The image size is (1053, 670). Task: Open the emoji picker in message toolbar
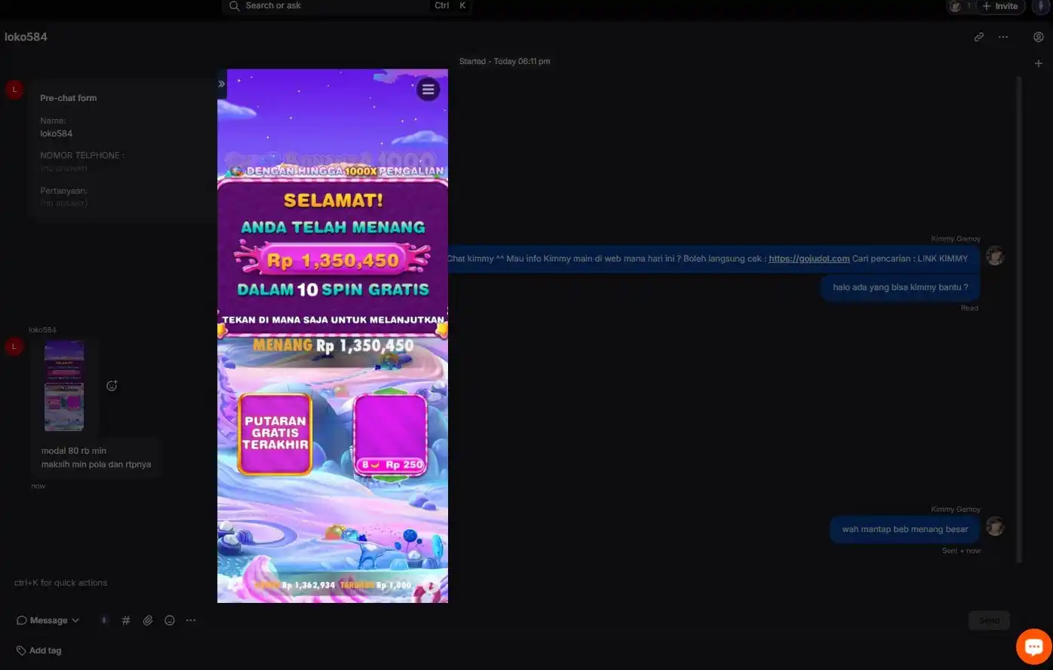pos(170,620)
